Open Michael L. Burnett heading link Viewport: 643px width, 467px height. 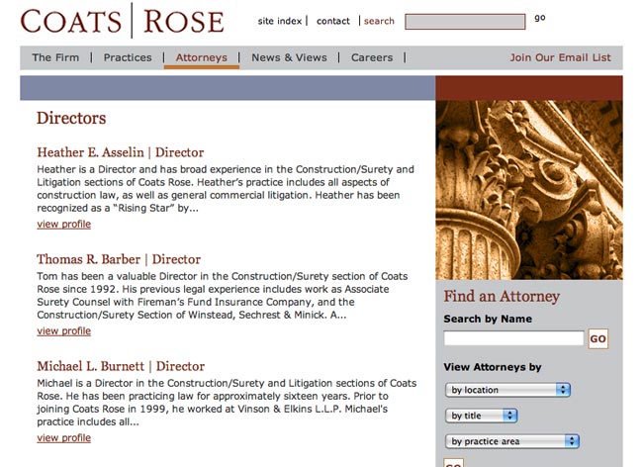pos(121,366)
